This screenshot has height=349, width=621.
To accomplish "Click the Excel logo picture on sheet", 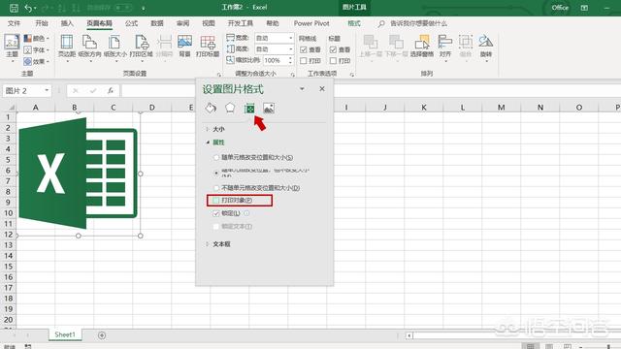I will click(78, 174).
